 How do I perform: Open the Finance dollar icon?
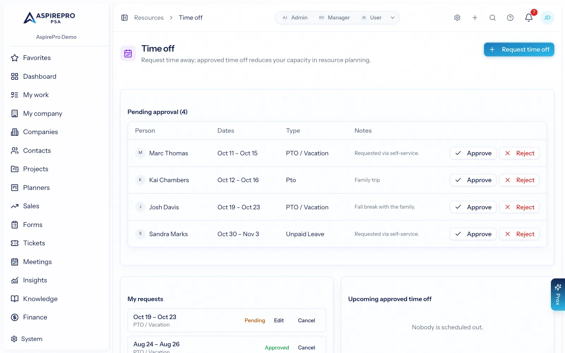[x=14, y=317]
